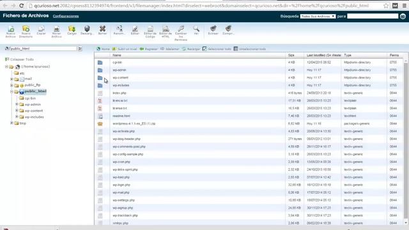Click the Regresar navigation link
Screen dimensions: 409x230
coord(149,49)
